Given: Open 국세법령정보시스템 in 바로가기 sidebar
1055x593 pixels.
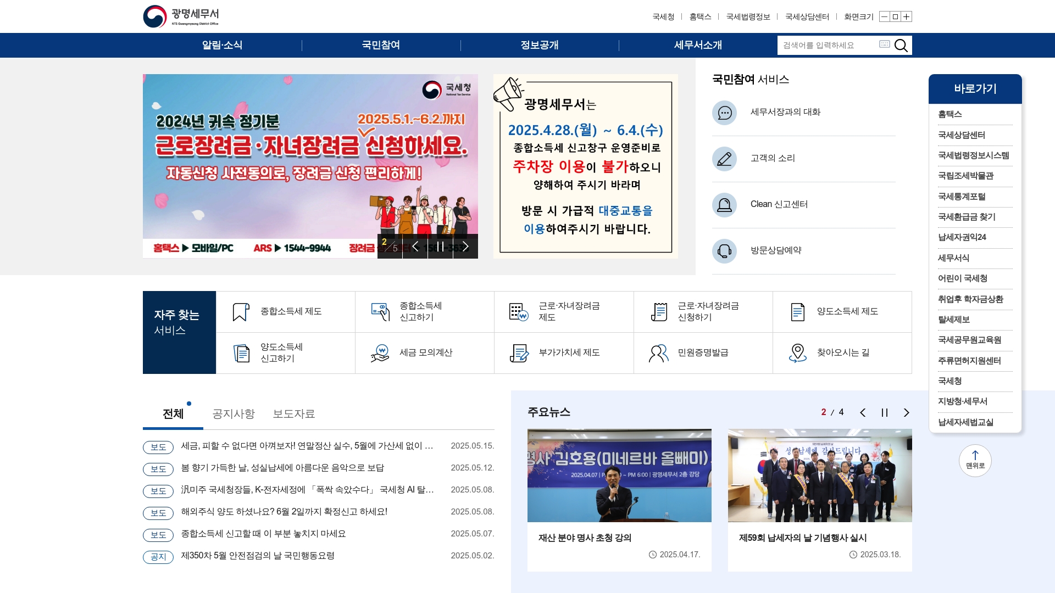Looking at the screenshot, I should tap(975, 155).
